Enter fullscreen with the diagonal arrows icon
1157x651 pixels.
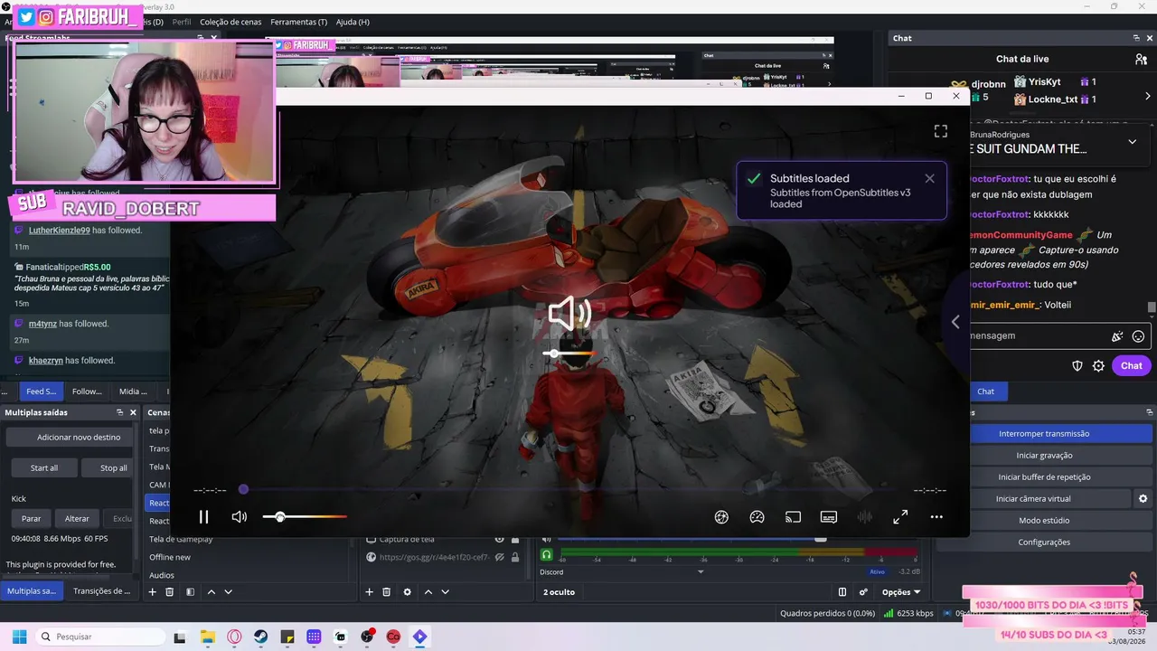(900, 517)
